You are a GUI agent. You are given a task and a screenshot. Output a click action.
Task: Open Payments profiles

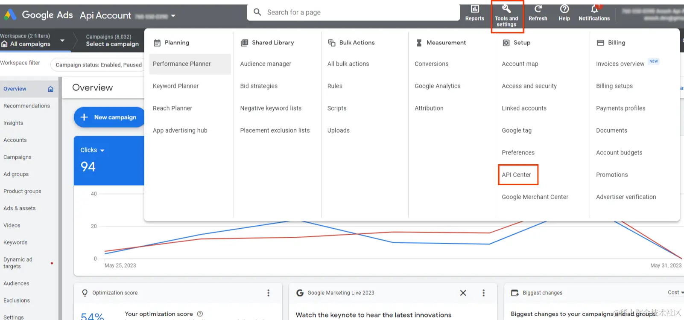tap(620, 108)
